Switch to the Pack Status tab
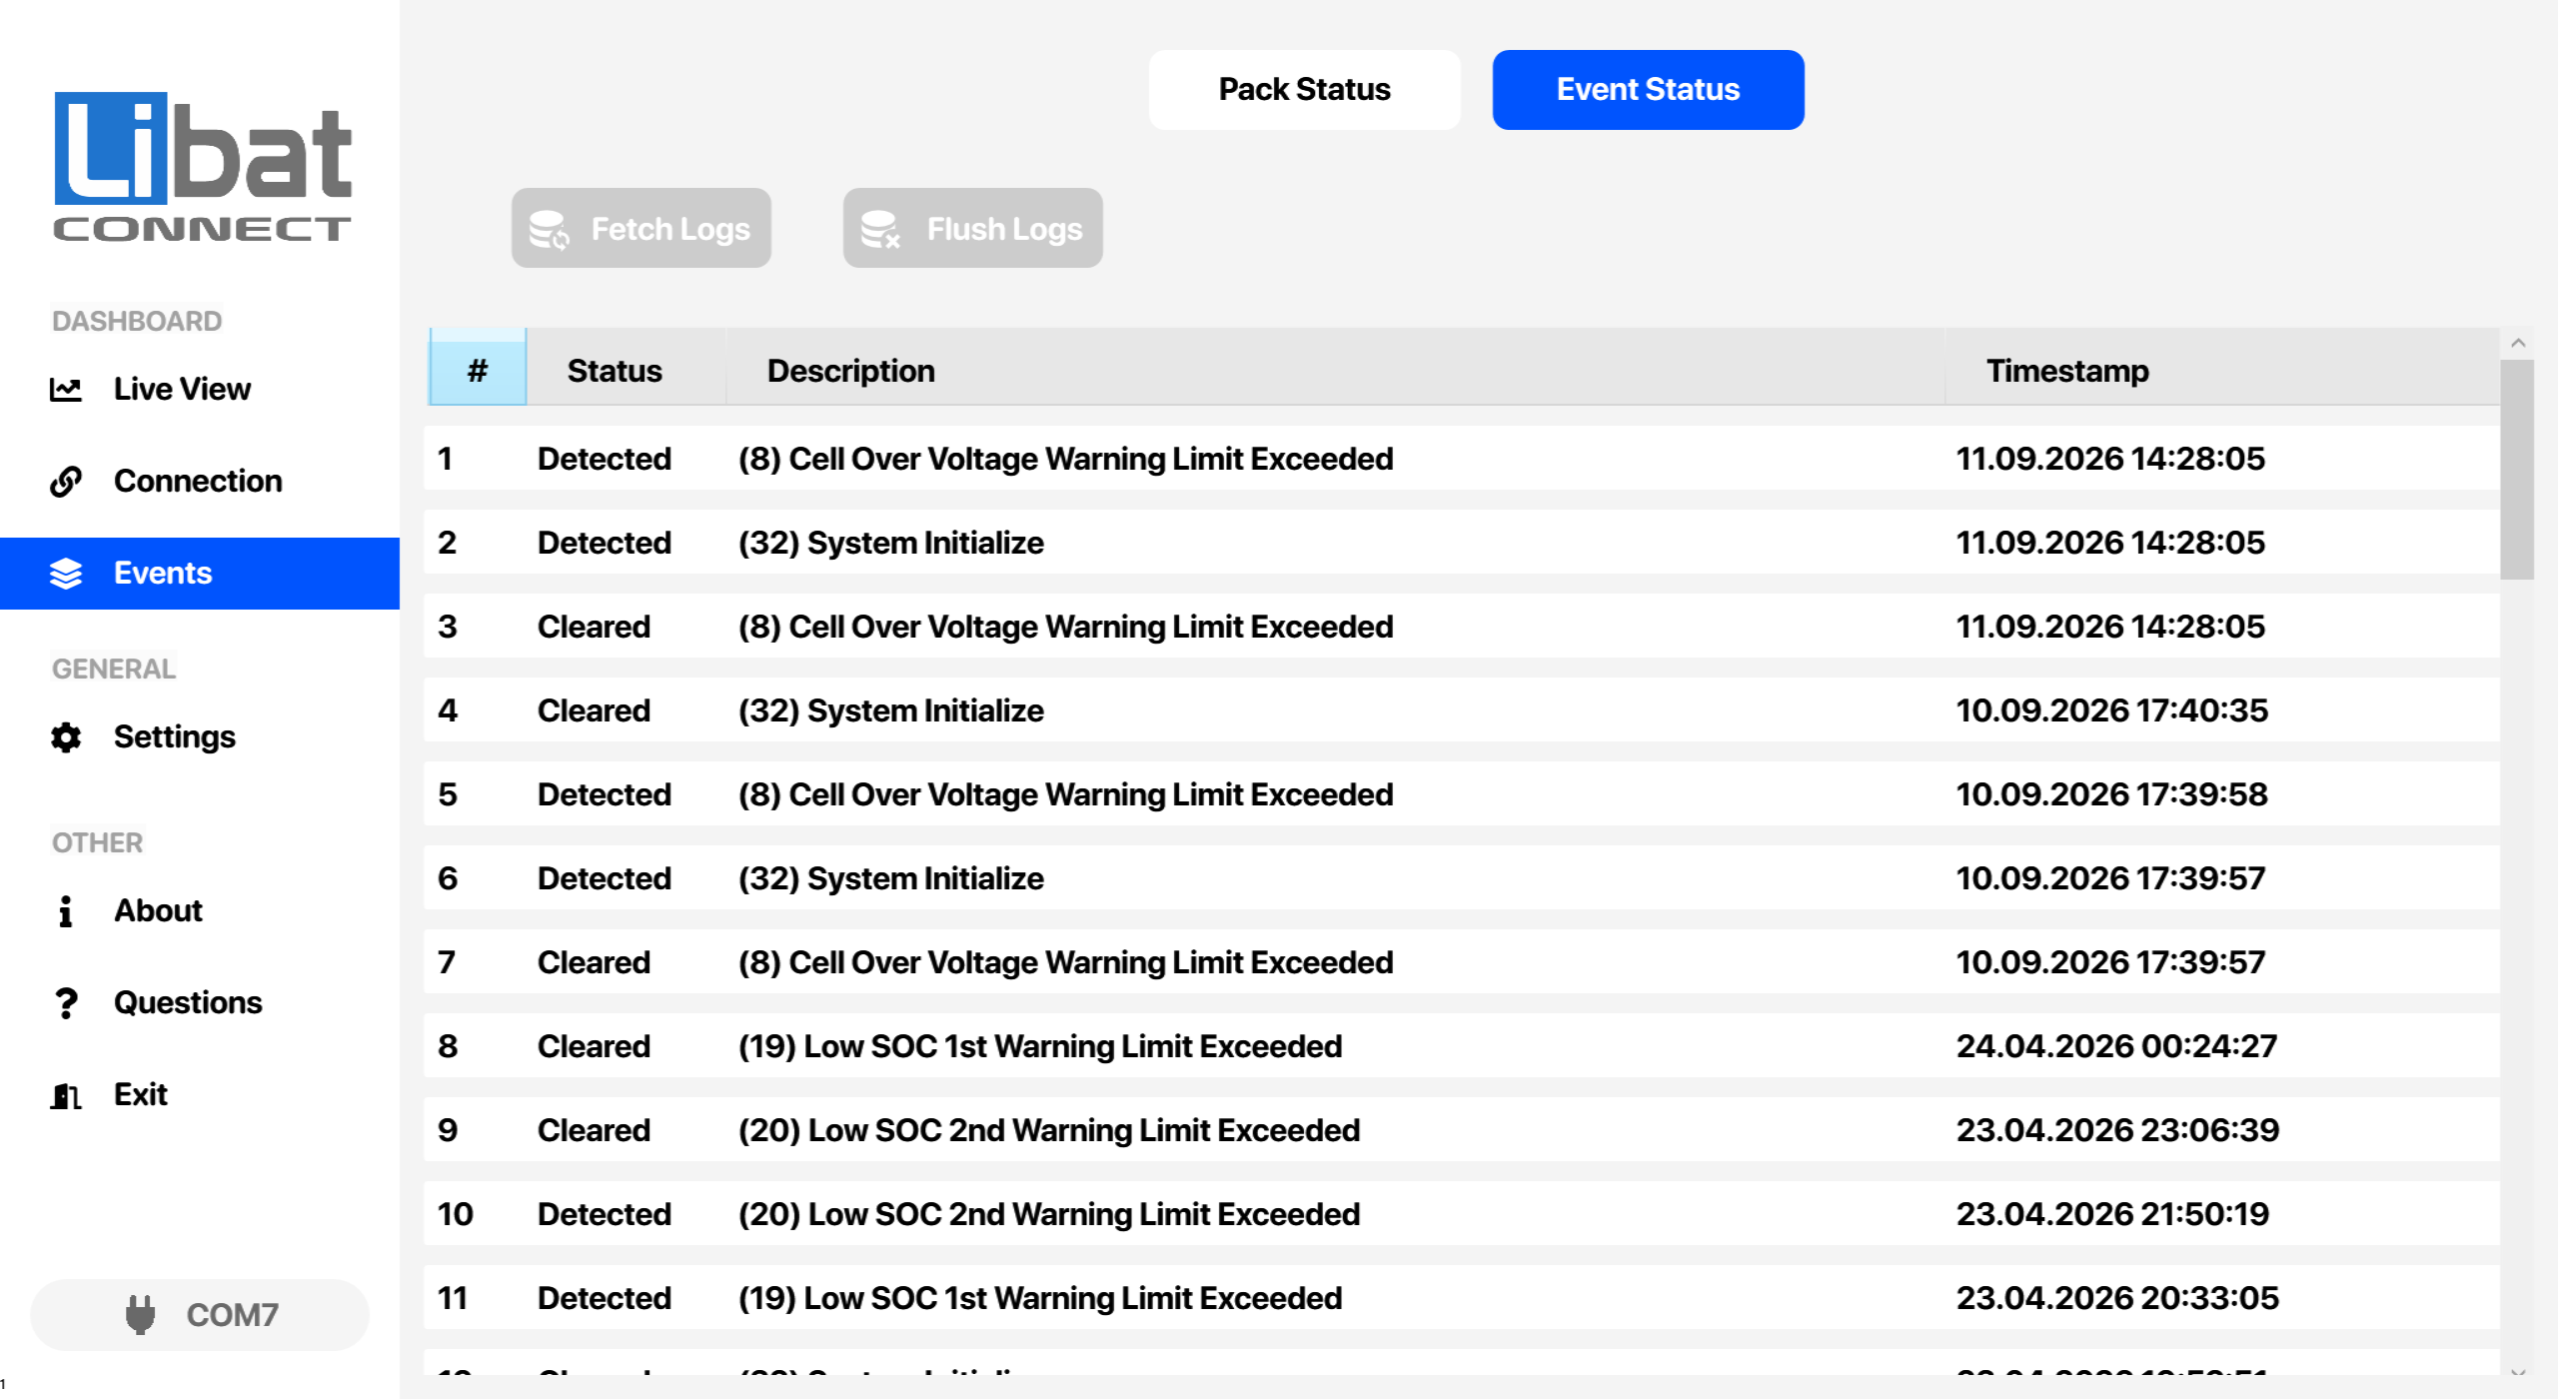Screen dimensions: 2558x1399 (1304, 90)
